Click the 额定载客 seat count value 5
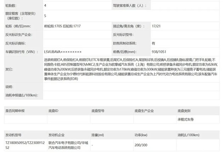The width and height of the screenshot is (223, 153). point(45,16)
